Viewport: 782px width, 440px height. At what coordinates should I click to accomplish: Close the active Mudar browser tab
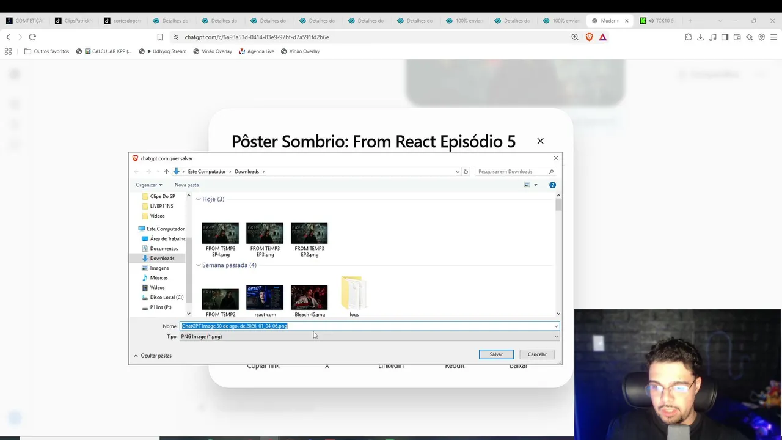pyautogui.click(x=626, y=21)
